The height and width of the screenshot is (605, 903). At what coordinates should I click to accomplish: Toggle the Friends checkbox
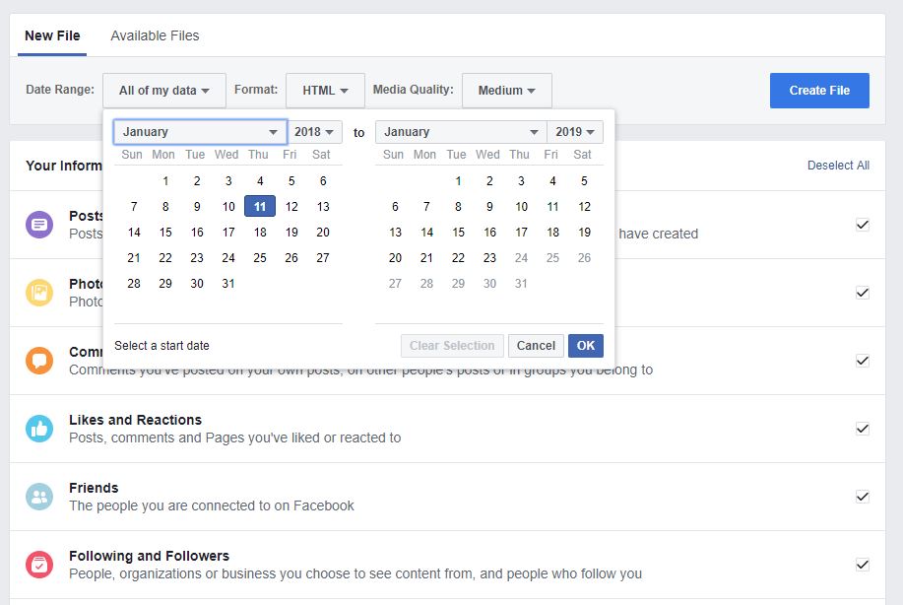863,497
